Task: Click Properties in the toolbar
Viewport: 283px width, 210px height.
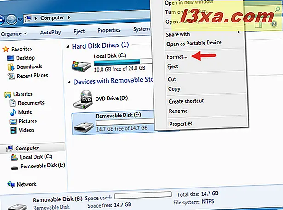Action: tap(109, 30)
